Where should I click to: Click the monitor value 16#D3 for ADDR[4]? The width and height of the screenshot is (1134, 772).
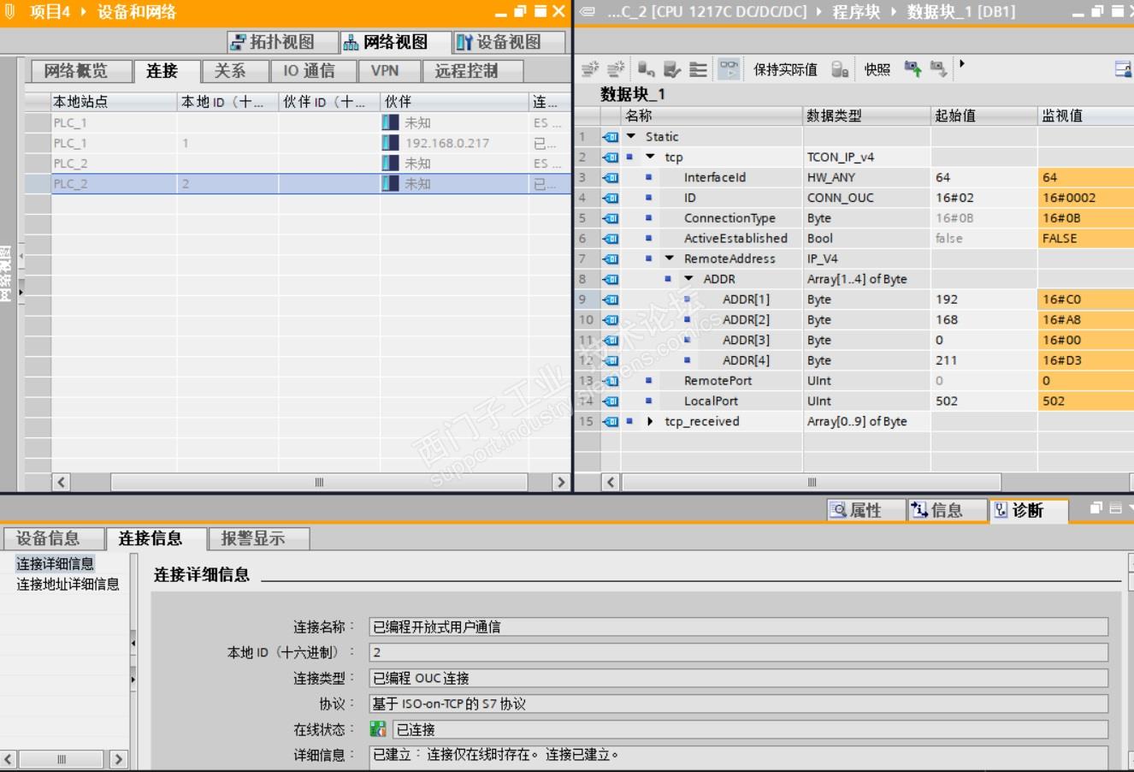1086,360
